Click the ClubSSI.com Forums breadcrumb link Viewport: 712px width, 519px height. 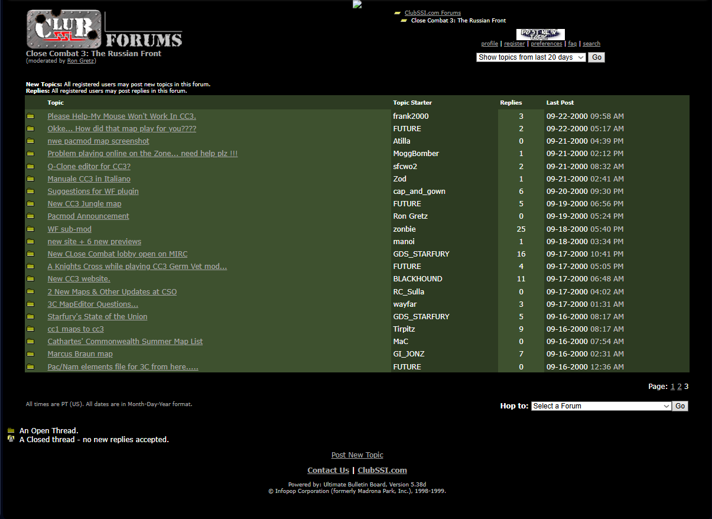tap(433, 13)
